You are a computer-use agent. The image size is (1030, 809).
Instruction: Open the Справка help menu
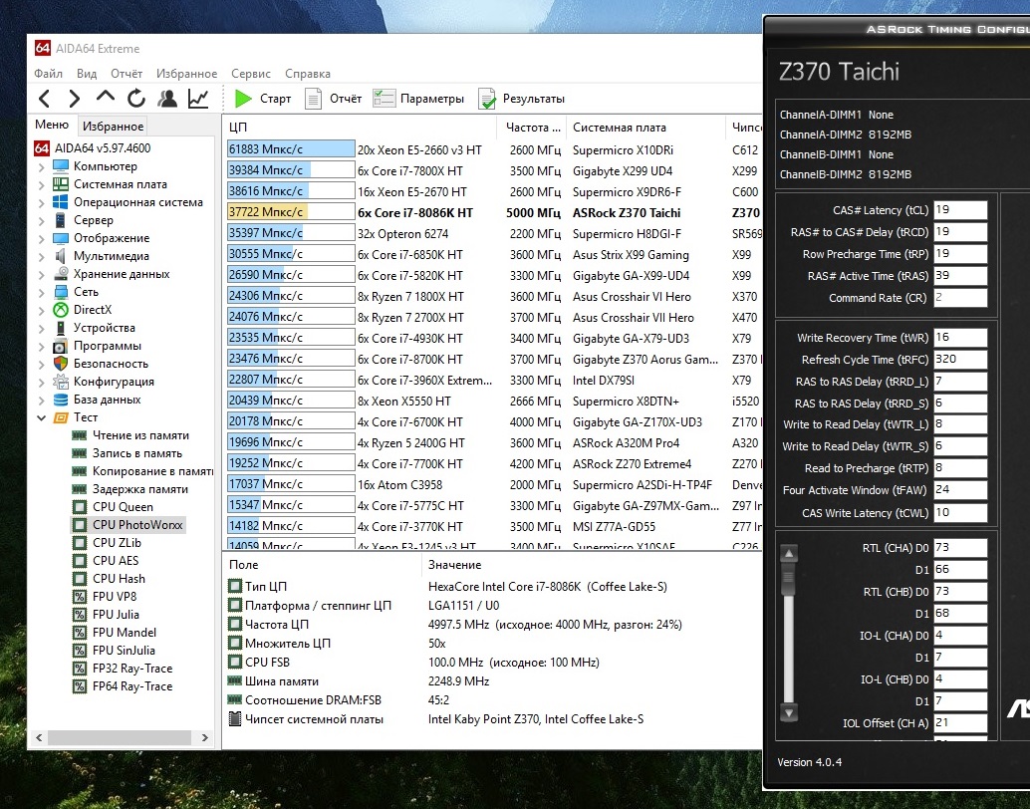point(308,74)
